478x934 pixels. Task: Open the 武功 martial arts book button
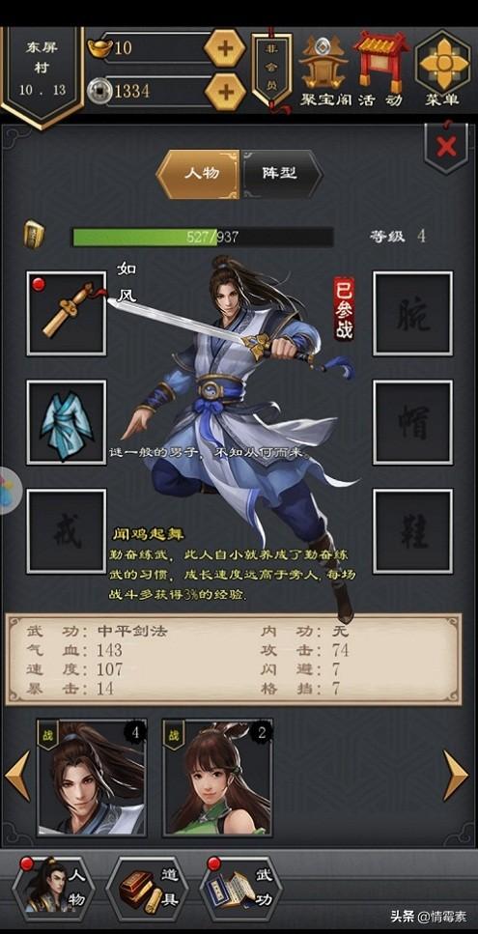240,889
